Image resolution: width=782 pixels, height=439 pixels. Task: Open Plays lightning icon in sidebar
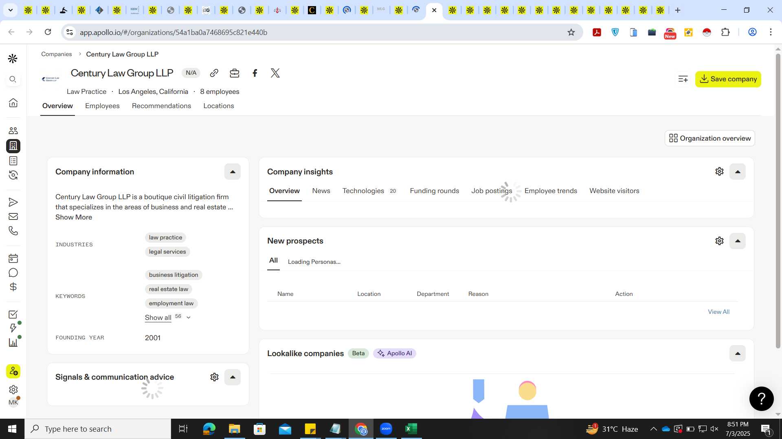click(13, 328)
